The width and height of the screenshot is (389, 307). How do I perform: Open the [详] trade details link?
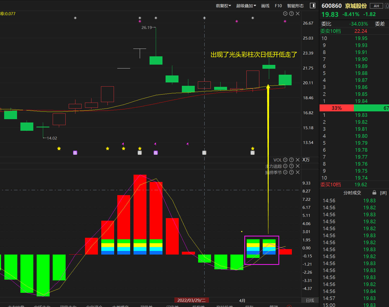[x=383, y=193]
